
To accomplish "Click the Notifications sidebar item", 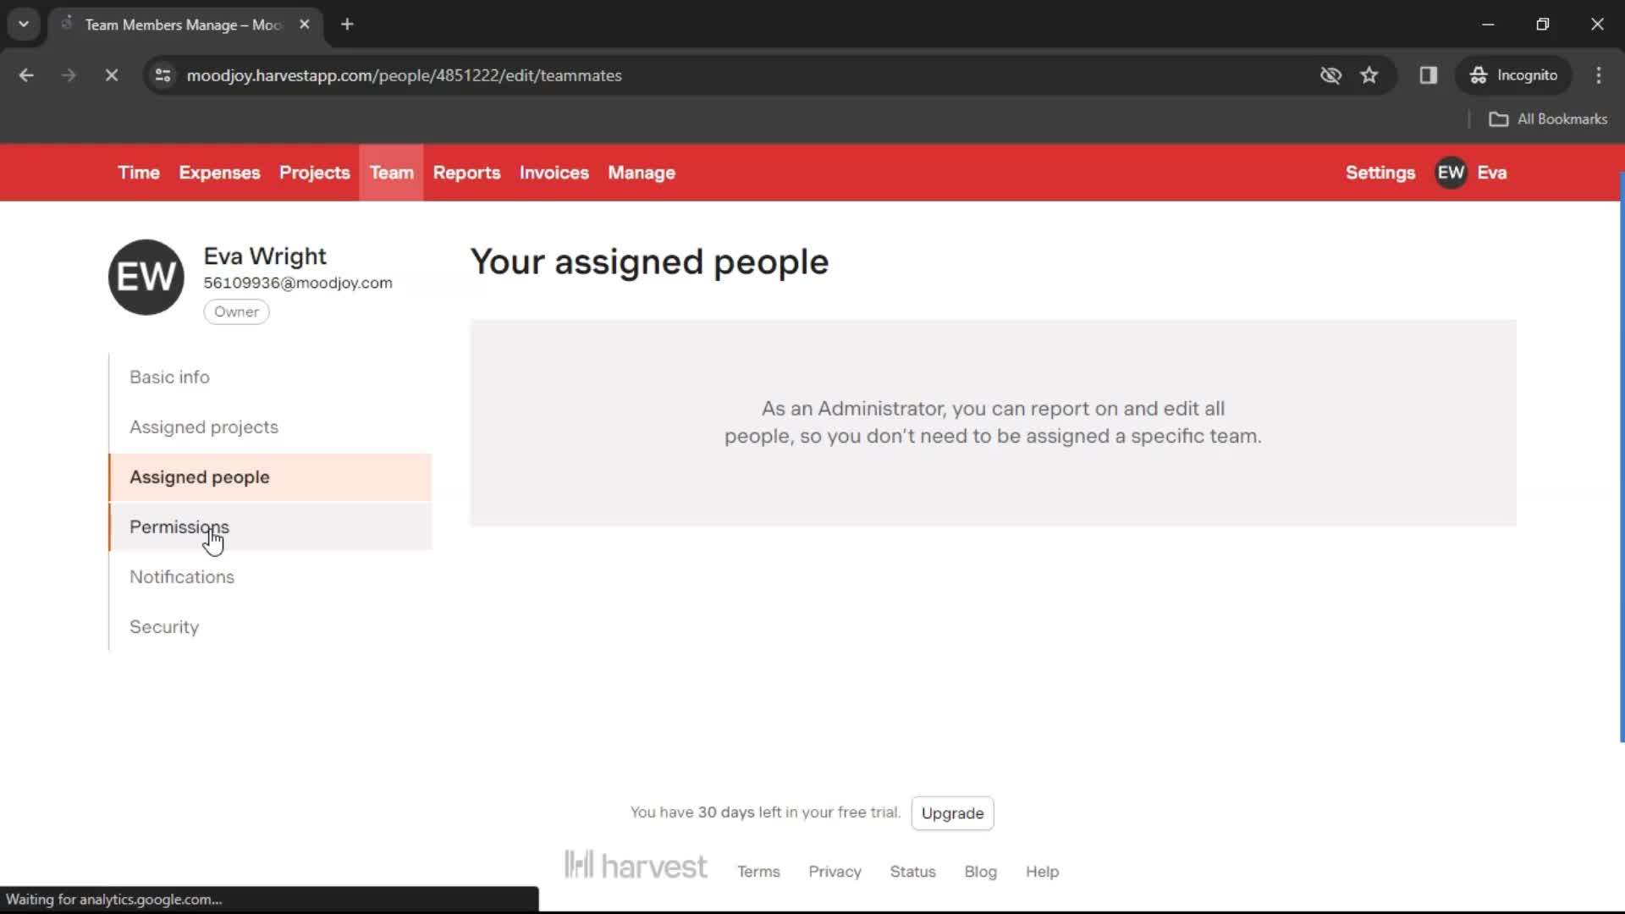I will (182, 577).
